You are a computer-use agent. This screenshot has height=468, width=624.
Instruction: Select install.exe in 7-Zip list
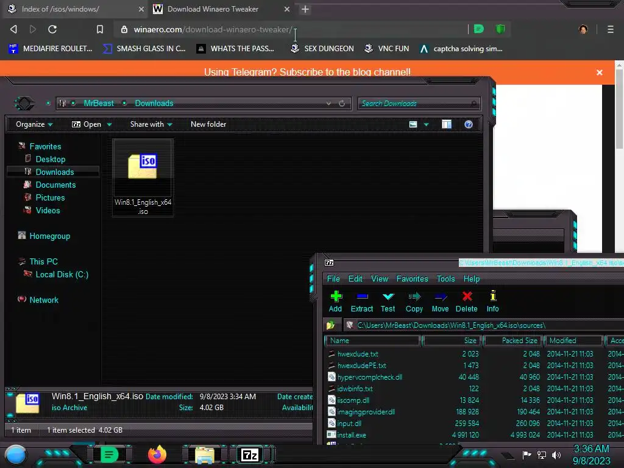[x=352, y=435]
